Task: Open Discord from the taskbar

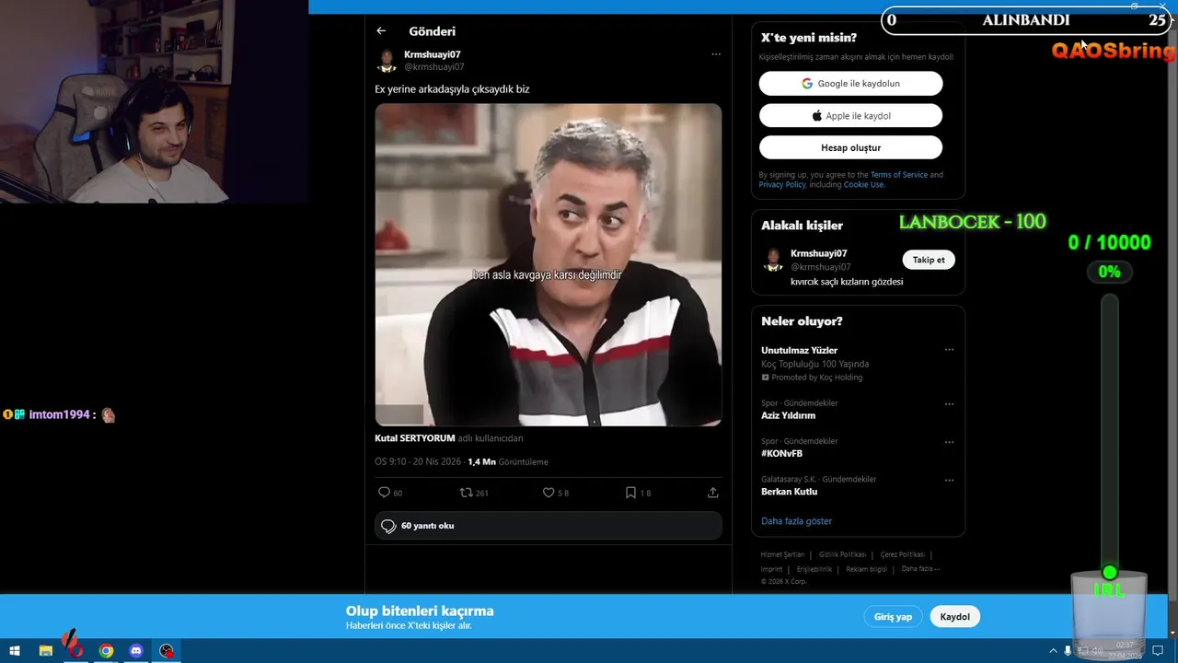Action: [136, 651]
